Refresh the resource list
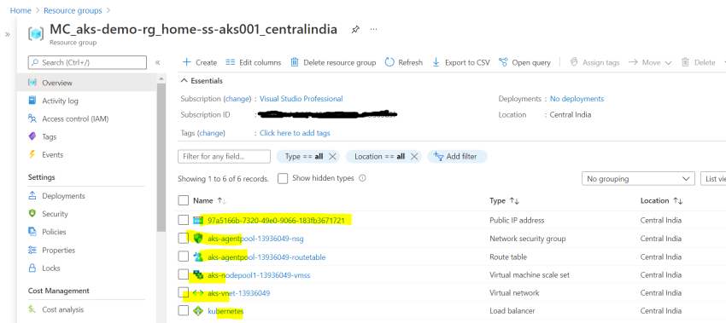 pos(404,62)
